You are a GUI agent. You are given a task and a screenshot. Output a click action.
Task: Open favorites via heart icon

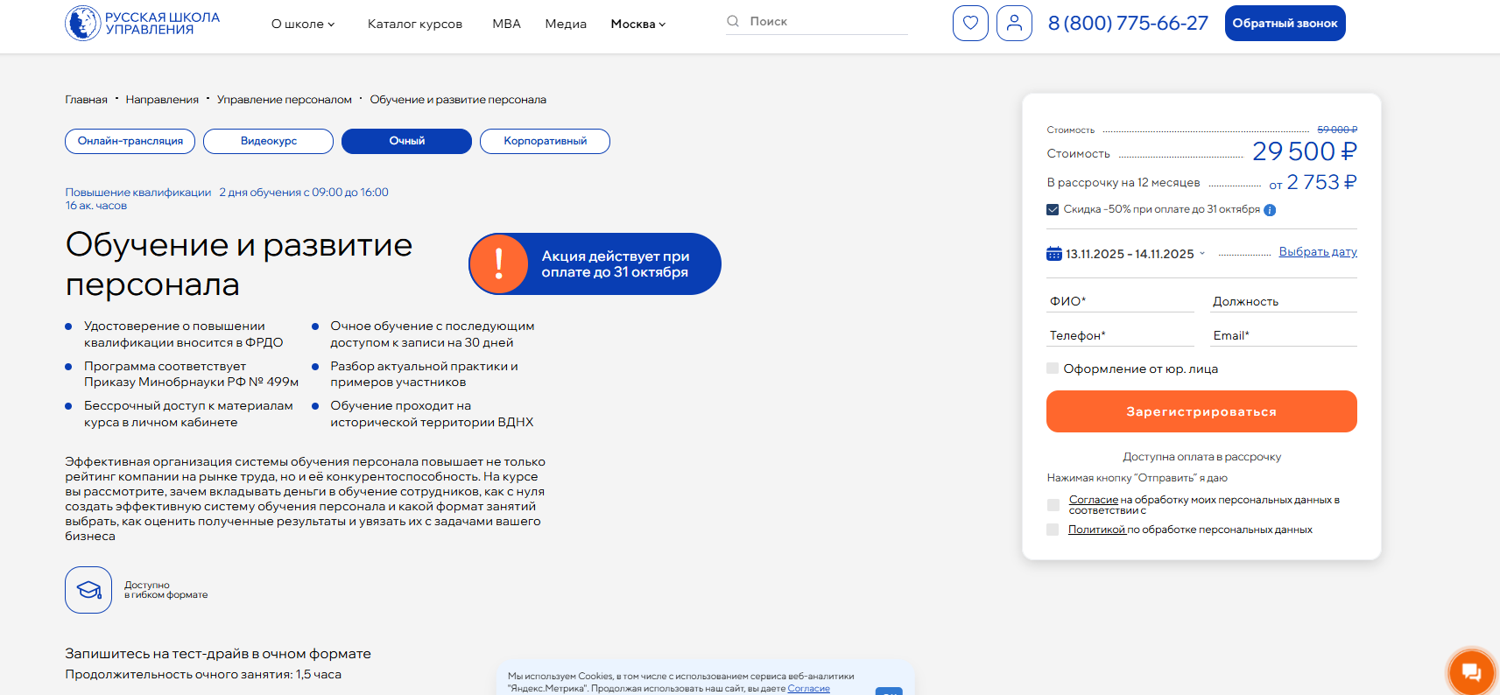(970, 24)
